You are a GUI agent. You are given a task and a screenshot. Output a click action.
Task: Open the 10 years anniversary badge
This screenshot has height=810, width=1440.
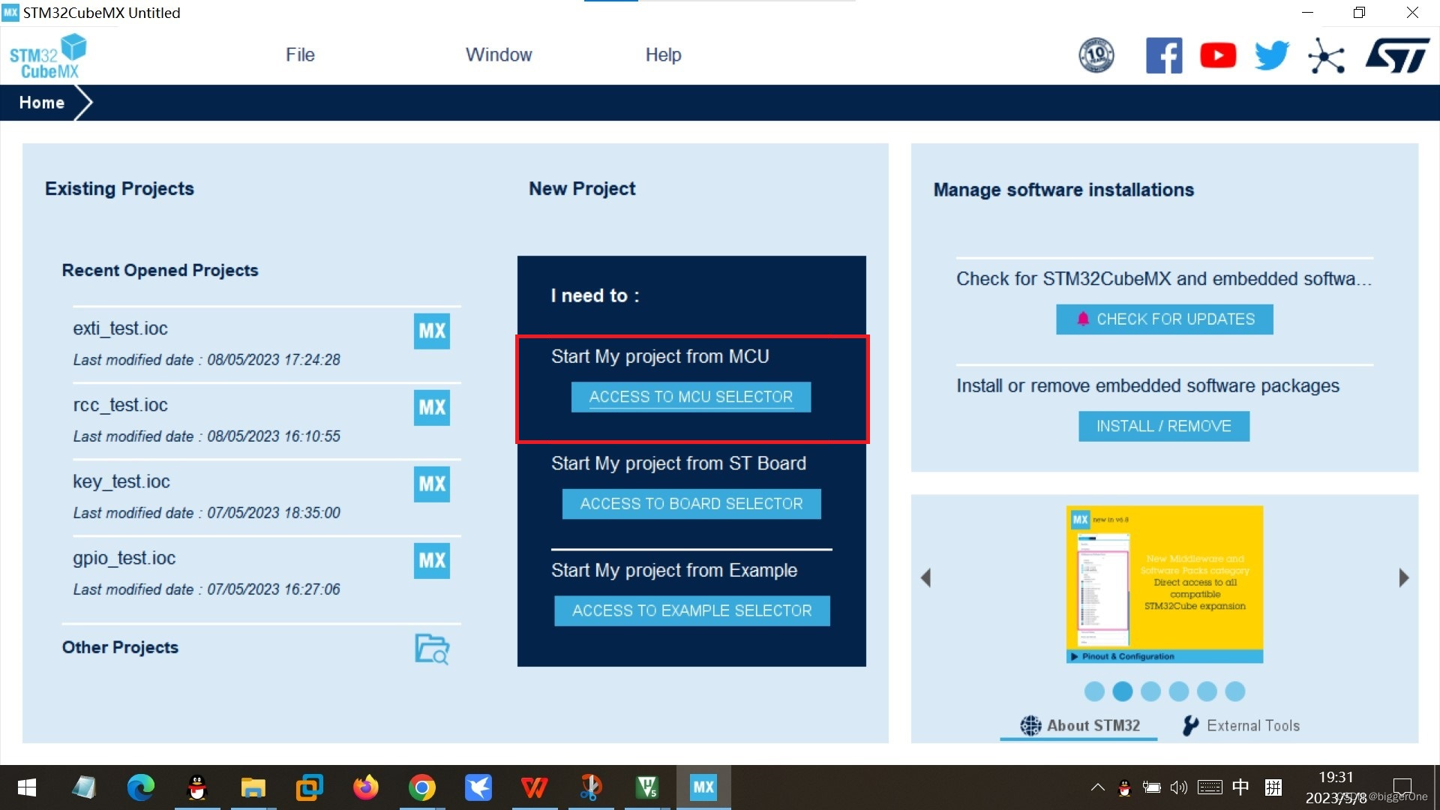pos(1096,55)
